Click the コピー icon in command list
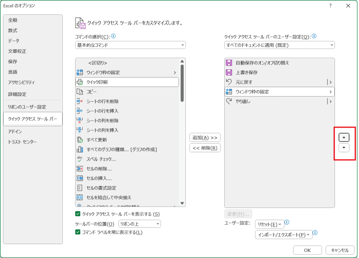This screenshot has width=359, height=258. tap(80, 92)
